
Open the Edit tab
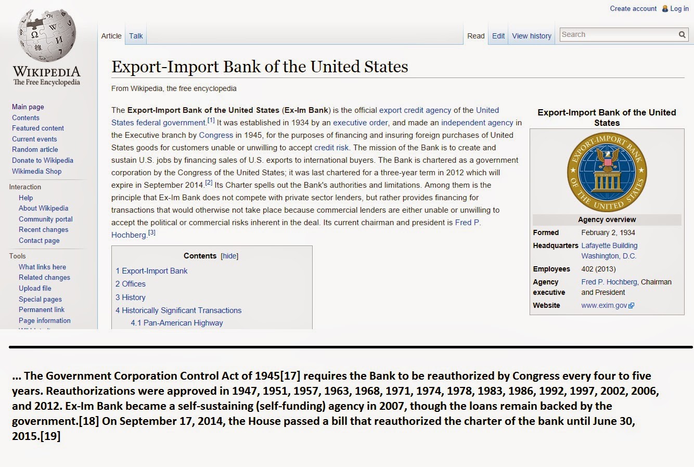pyautogui.click(x=498, y=36)
